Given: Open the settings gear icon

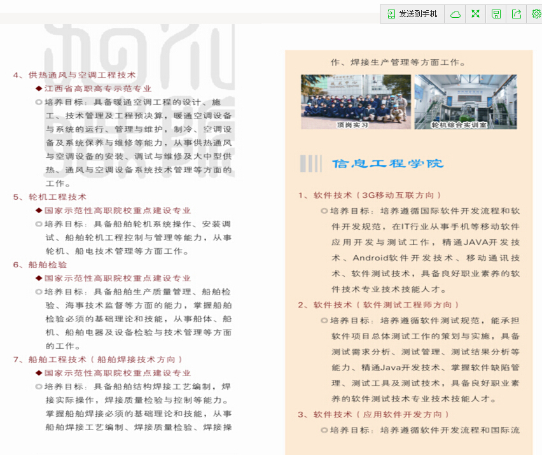Looking at the screenshot, I should [x=536, y=14].
